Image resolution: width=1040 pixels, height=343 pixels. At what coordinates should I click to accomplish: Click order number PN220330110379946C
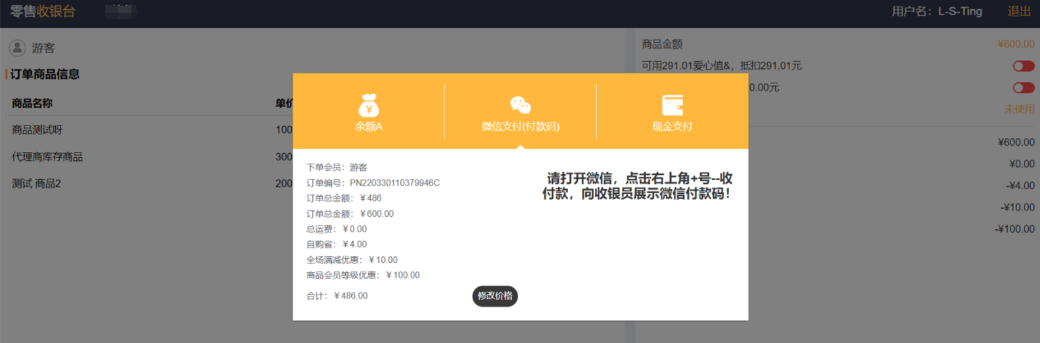[x=394, y=183]
